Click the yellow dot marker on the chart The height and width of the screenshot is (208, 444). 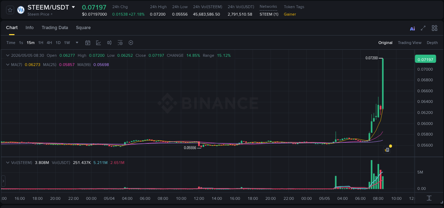(x=391, y=146)
